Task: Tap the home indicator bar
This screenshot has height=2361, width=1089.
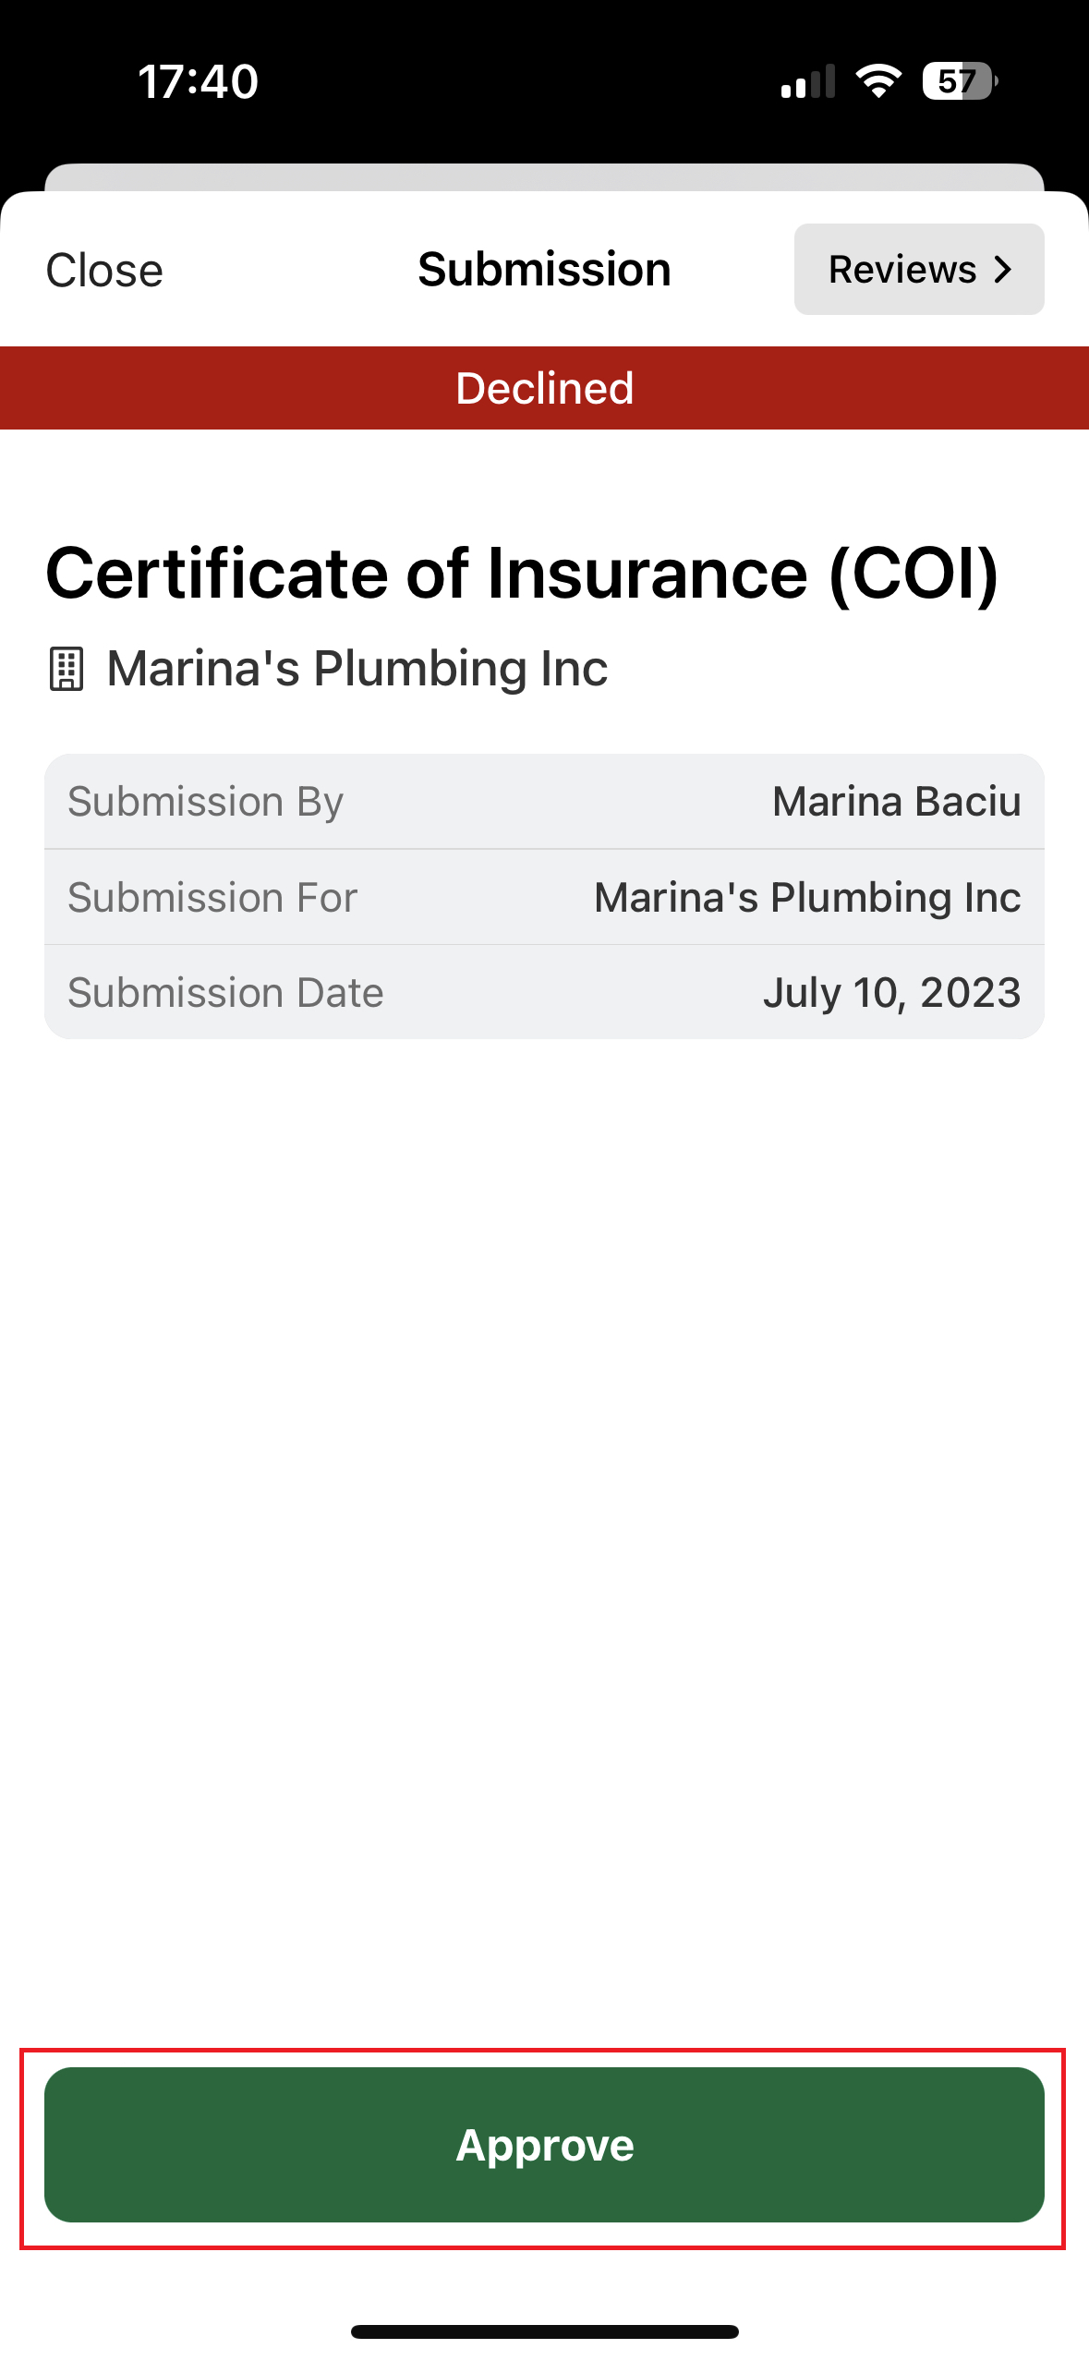Action: pos(544,2331)
